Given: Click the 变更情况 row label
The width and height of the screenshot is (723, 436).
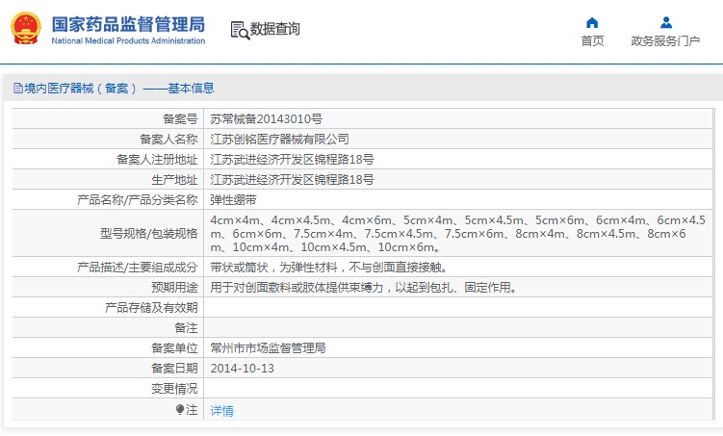Looking at the screenshot, I should [x=174, y=389].
